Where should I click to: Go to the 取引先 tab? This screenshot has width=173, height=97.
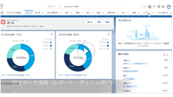click(x=38, y=13)
